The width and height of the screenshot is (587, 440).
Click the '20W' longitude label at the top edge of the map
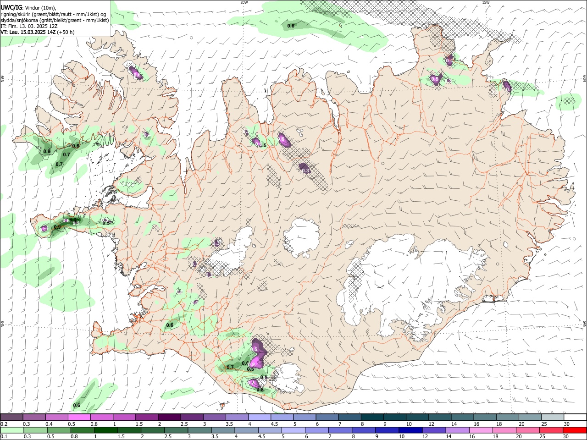coord(244,2)
